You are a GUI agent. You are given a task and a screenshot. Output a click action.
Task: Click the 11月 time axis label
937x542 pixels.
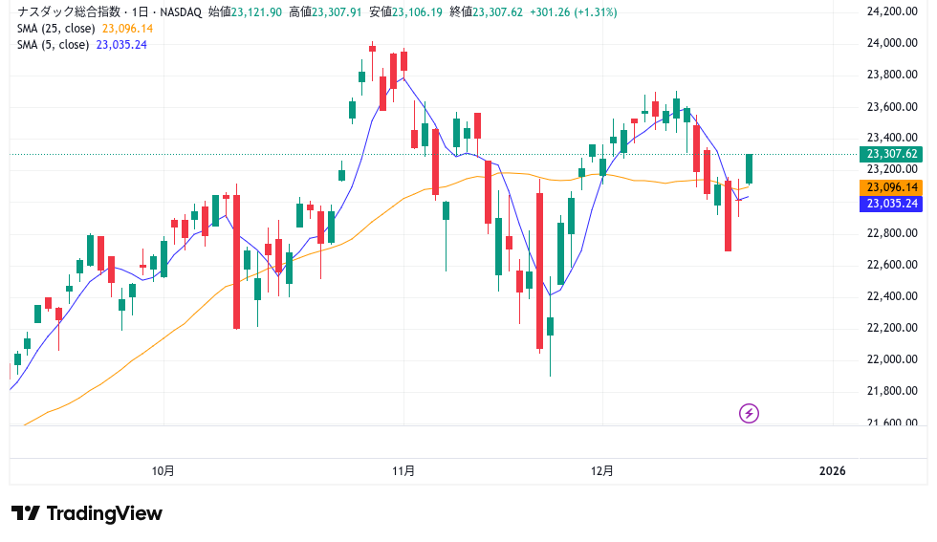403,470
